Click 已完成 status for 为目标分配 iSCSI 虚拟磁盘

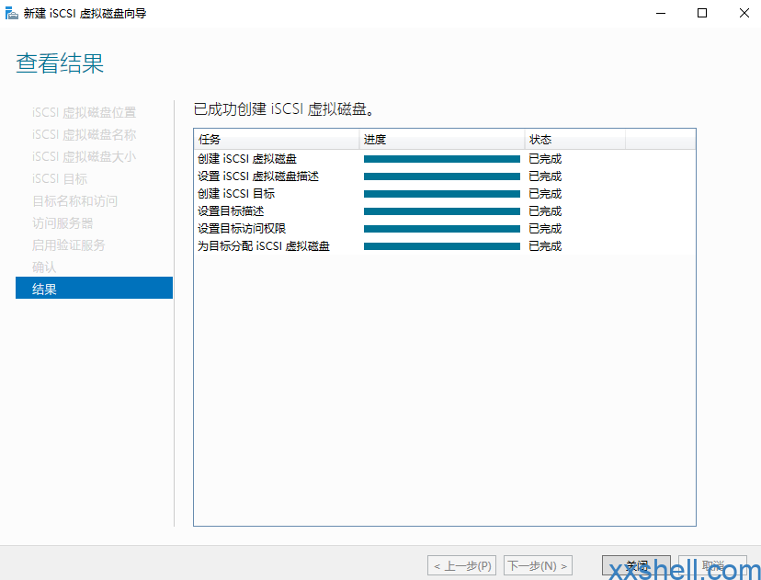pos(545,246)
